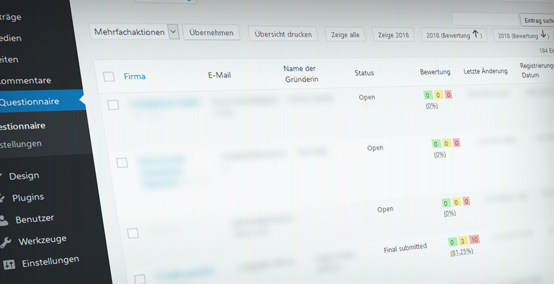Open Kommentare in the sidebar
This screenshot has width=554, height=284.
(x=25, y=80)
